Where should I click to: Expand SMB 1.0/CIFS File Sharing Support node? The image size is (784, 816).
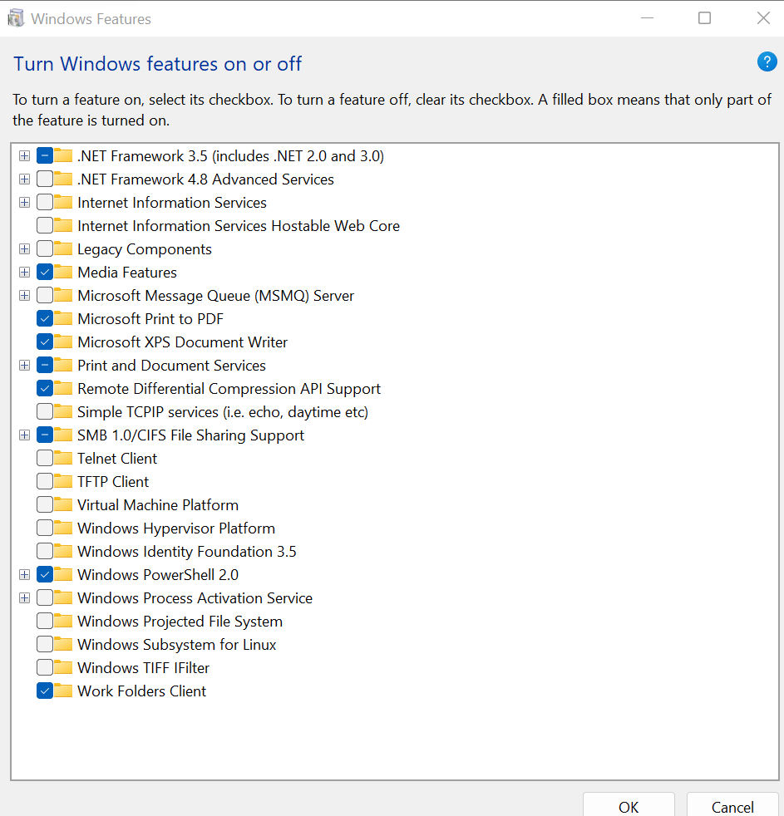click(x=24, y=435)
